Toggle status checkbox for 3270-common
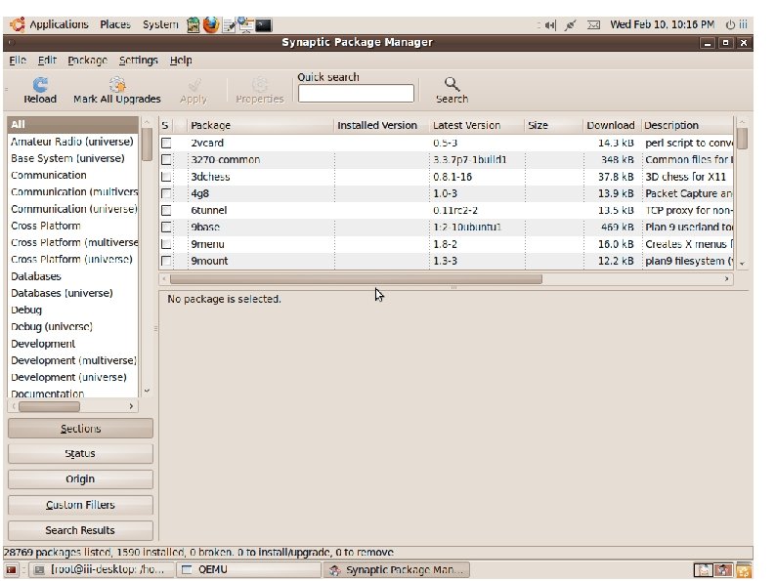 tap(166, 160)
